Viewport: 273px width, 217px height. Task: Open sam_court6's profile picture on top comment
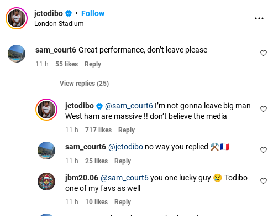pos(17,54)
